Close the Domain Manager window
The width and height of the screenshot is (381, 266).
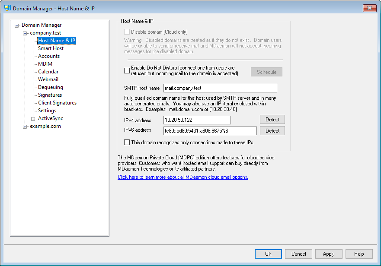tap(369, 8)
